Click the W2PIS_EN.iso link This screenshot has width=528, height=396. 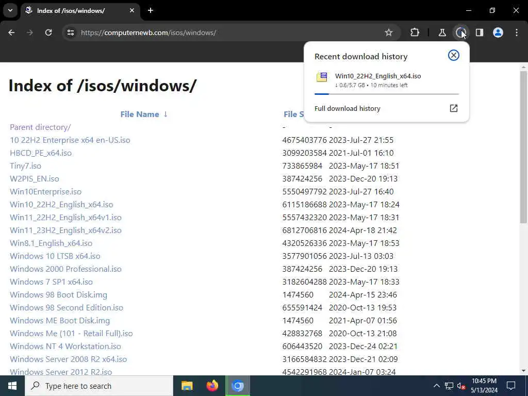(35, 179)
